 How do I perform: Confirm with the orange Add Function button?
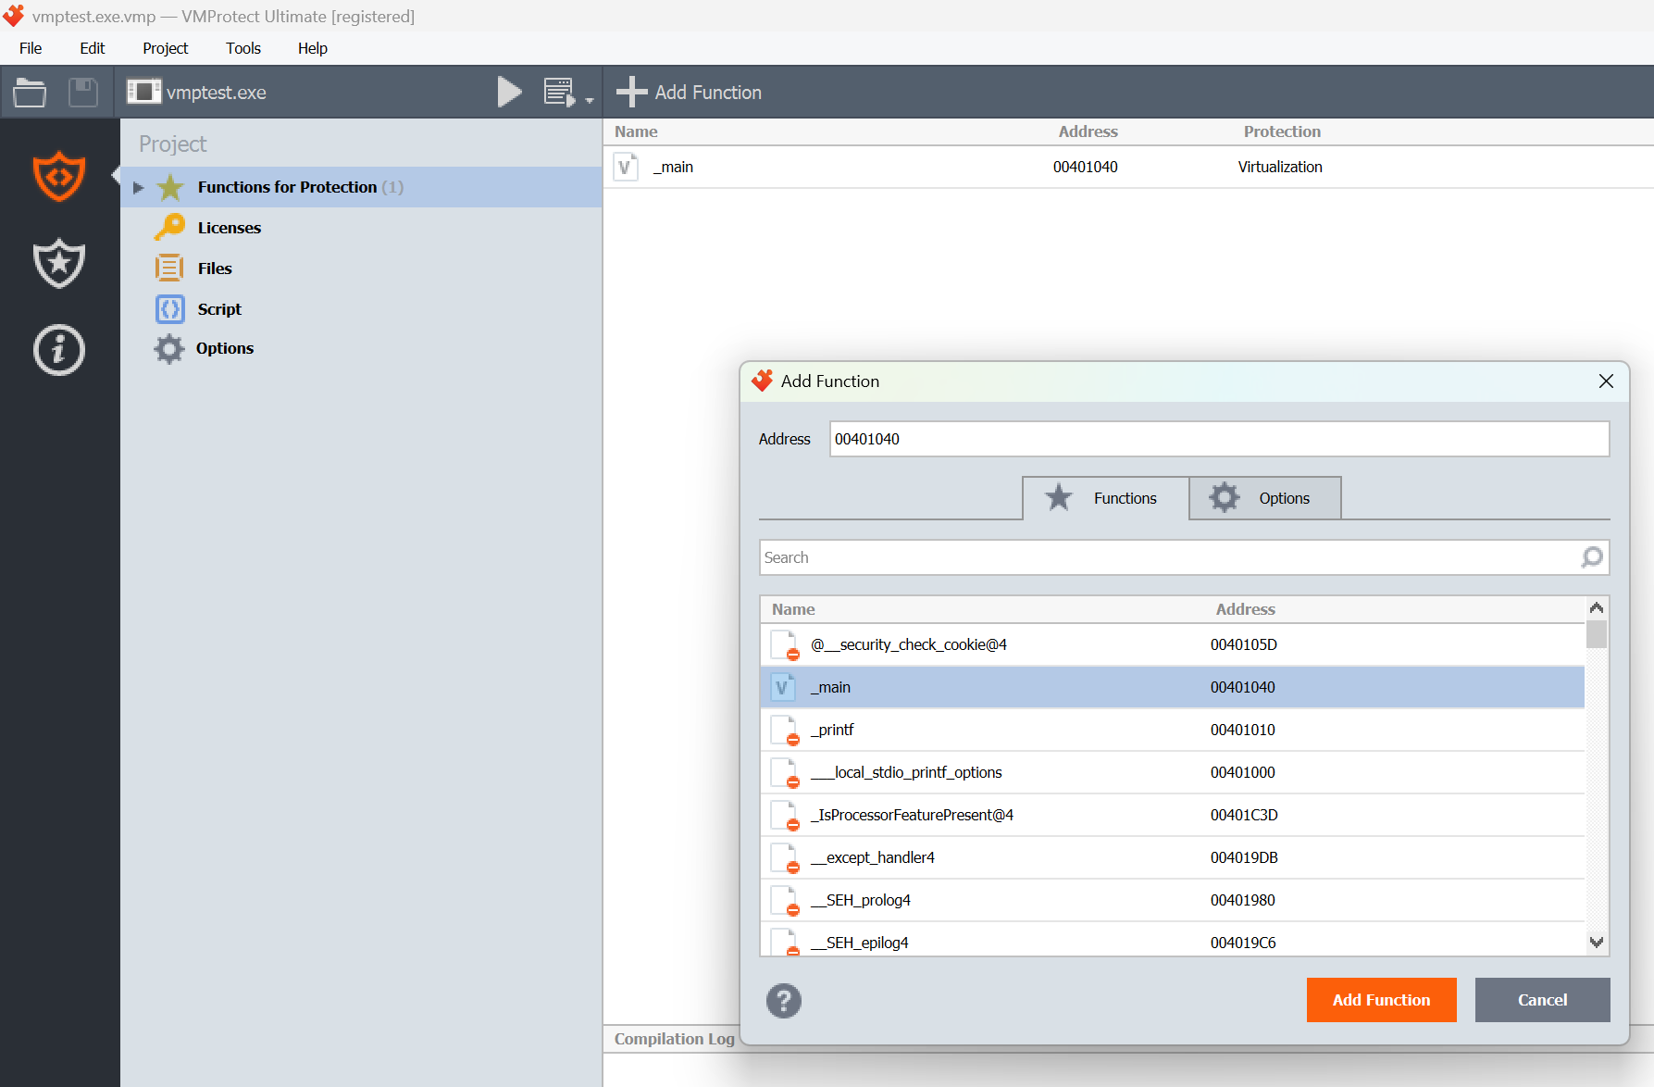[1381, 1000]
